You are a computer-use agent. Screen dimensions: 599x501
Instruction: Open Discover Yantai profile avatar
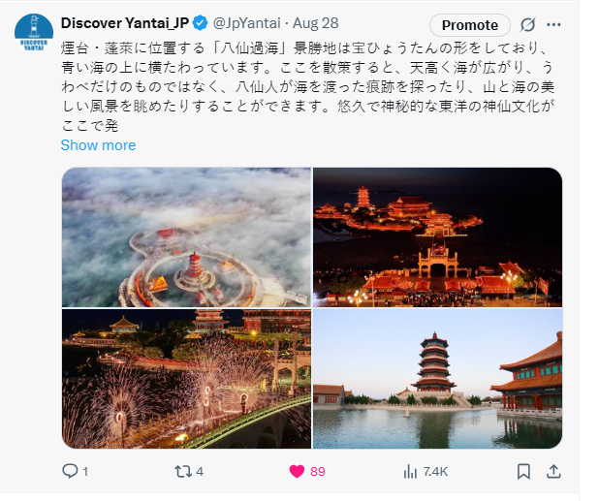(x=34, y=32)
